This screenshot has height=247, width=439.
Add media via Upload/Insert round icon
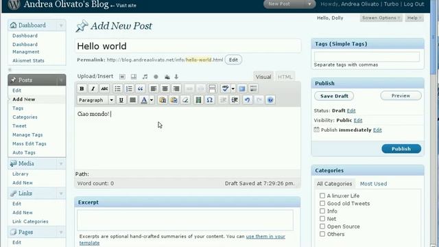156,77
